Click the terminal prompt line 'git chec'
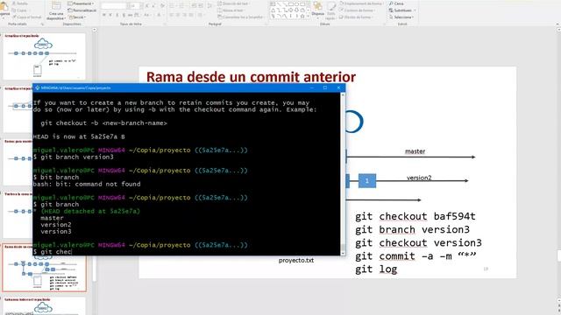The image size is (561, 315). [x=53, y=252]
